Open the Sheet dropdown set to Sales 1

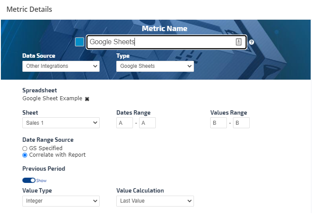61,123
